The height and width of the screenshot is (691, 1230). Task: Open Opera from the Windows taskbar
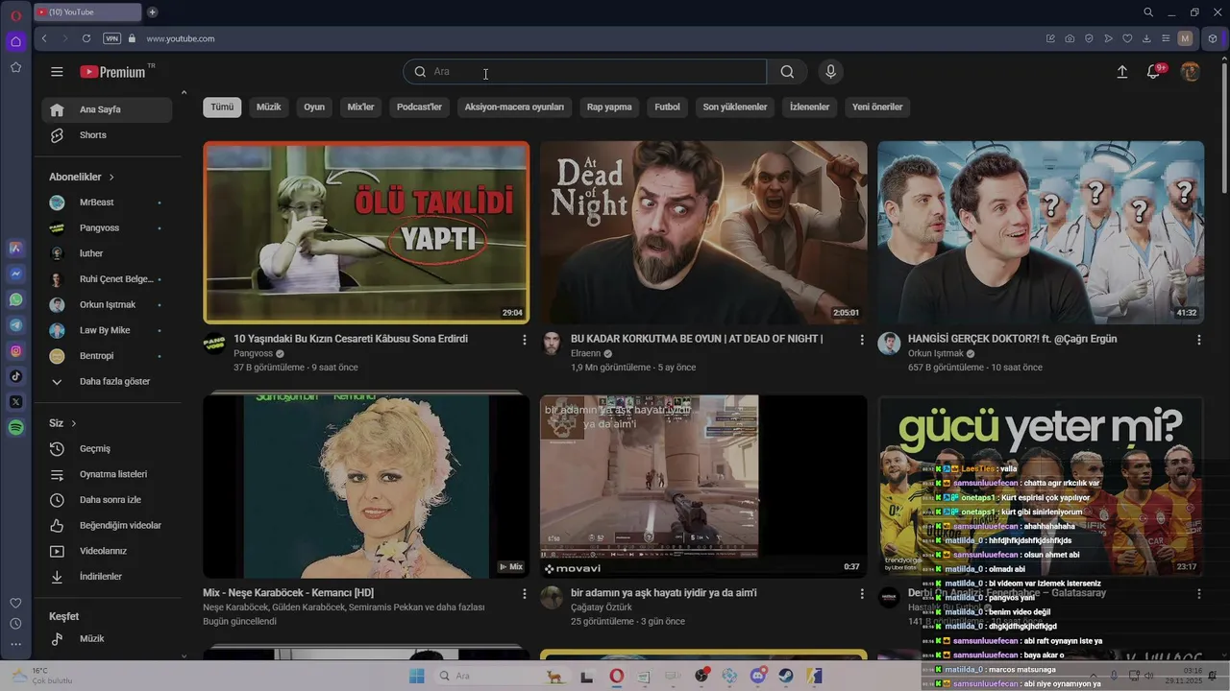tap(616, 676)
